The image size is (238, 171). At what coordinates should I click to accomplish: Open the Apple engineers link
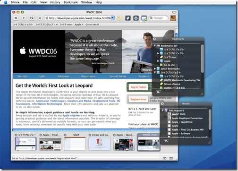coord(72,115)
